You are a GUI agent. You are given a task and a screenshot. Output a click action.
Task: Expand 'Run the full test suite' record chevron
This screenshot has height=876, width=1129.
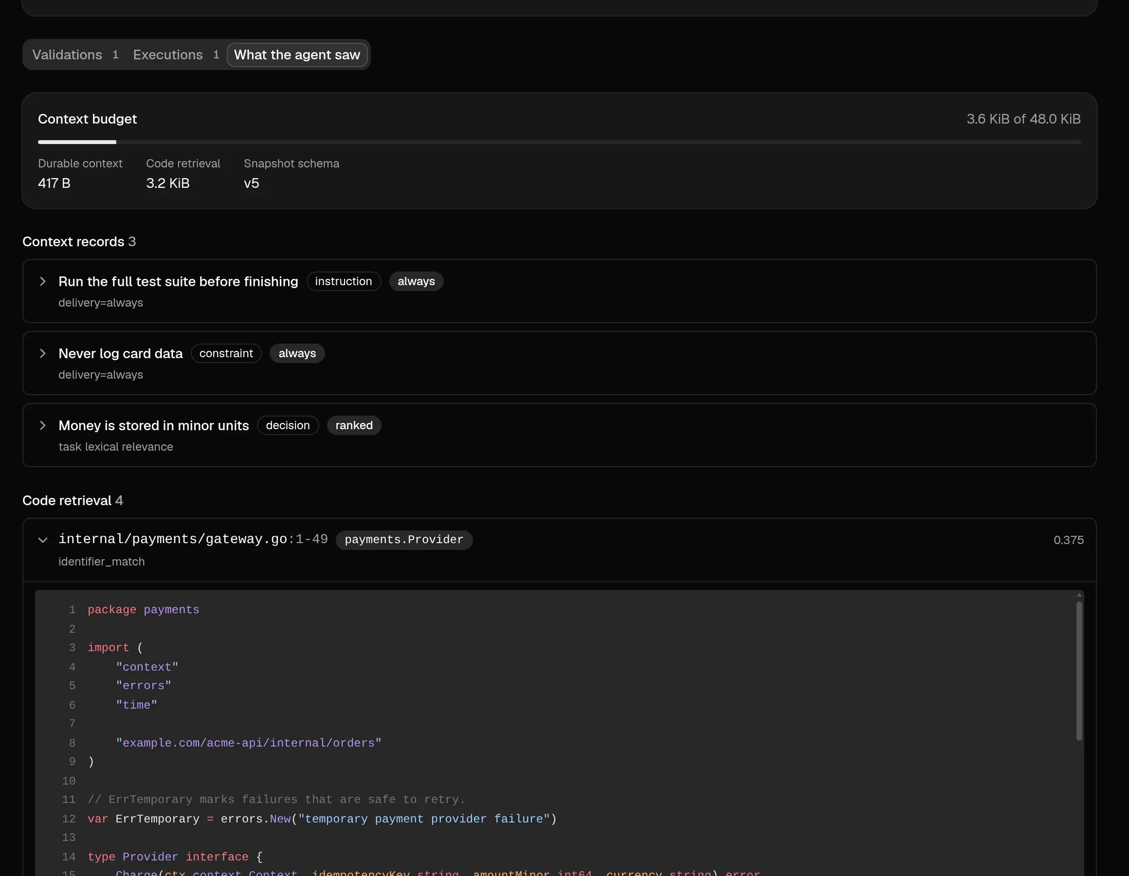coord(43,281)
